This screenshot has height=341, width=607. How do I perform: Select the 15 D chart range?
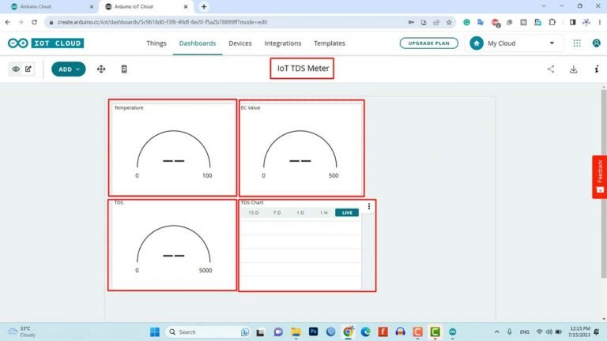tap(253, 213)
